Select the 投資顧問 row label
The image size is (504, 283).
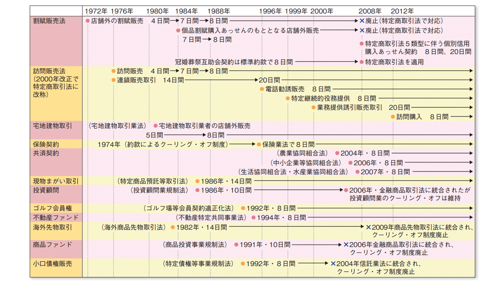(46, 190)
